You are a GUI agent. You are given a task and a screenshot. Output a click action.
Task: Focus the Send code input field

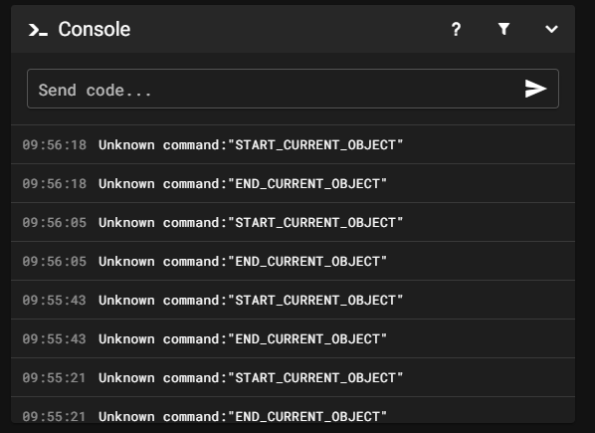pyautogui.click(x=293, y=89)
